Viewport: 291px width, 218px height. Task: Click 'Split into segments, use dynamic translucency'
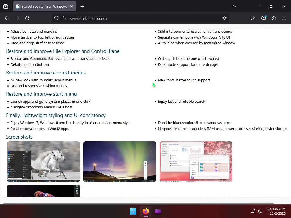(x=195, y=31)
